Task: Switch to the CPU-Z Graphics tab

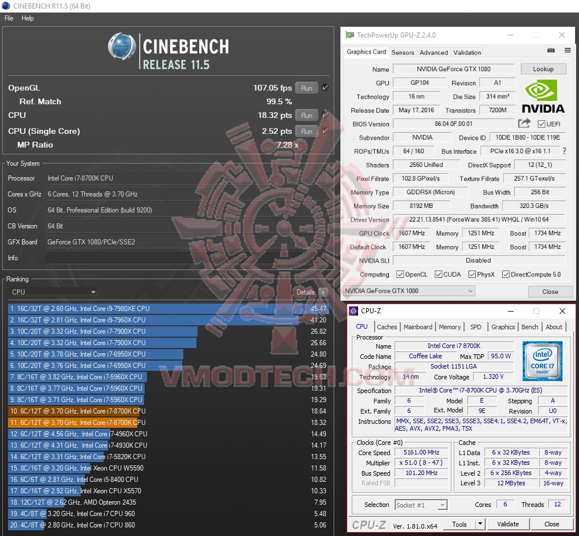Action: coord(503,327)
